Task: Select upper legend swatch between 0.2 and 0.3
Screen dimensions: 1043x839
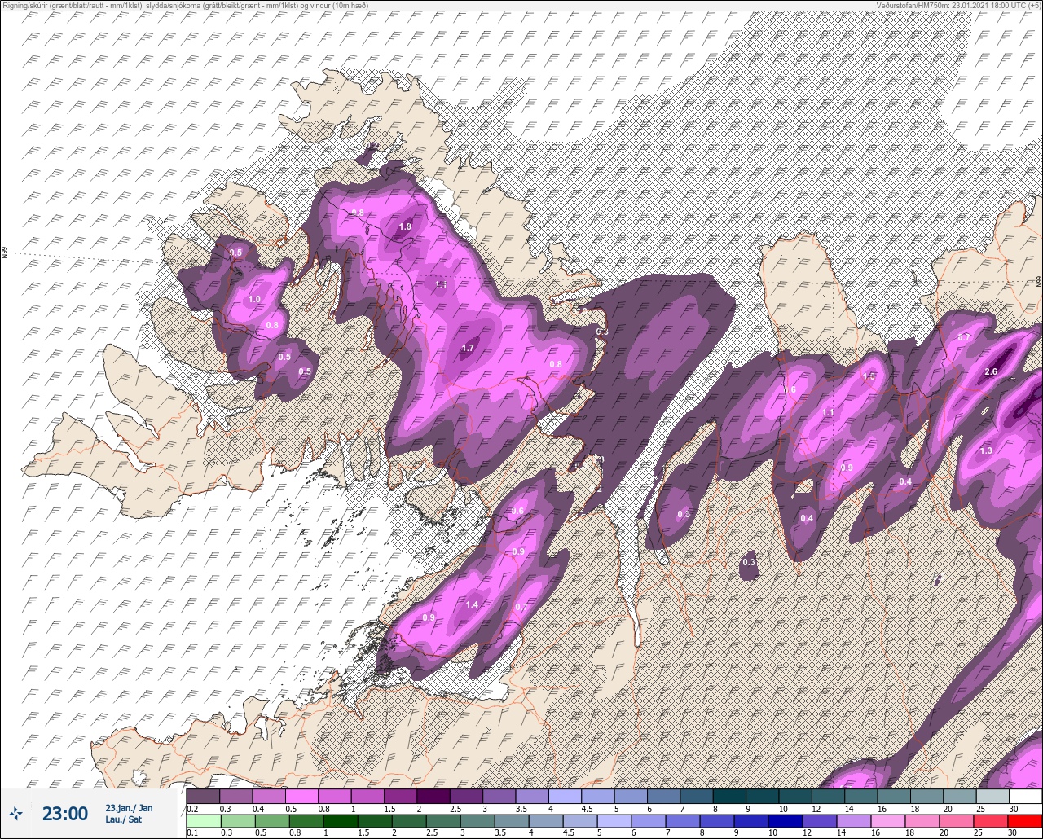Action: pyautogui.click(x=203, y=796)
